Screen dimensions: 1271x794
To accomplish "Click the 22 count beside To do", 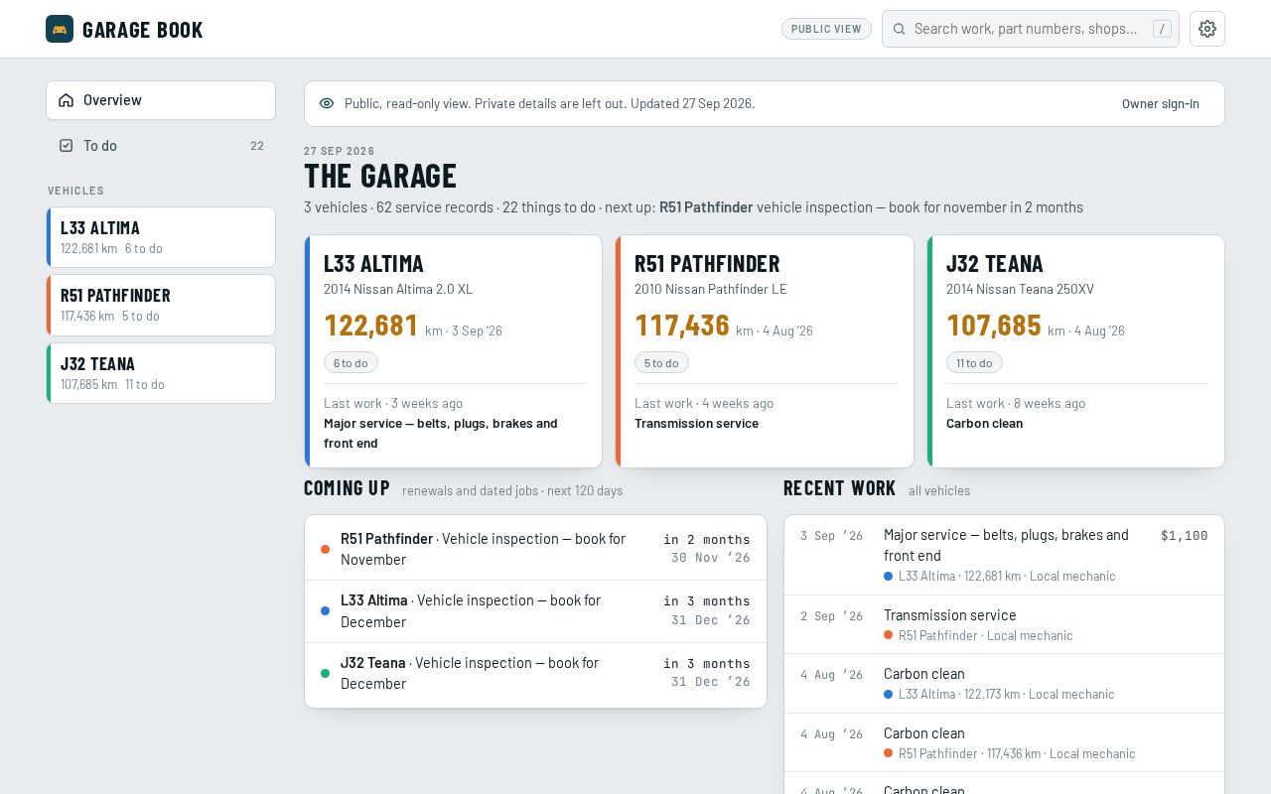I will click(x=257, y=146).
